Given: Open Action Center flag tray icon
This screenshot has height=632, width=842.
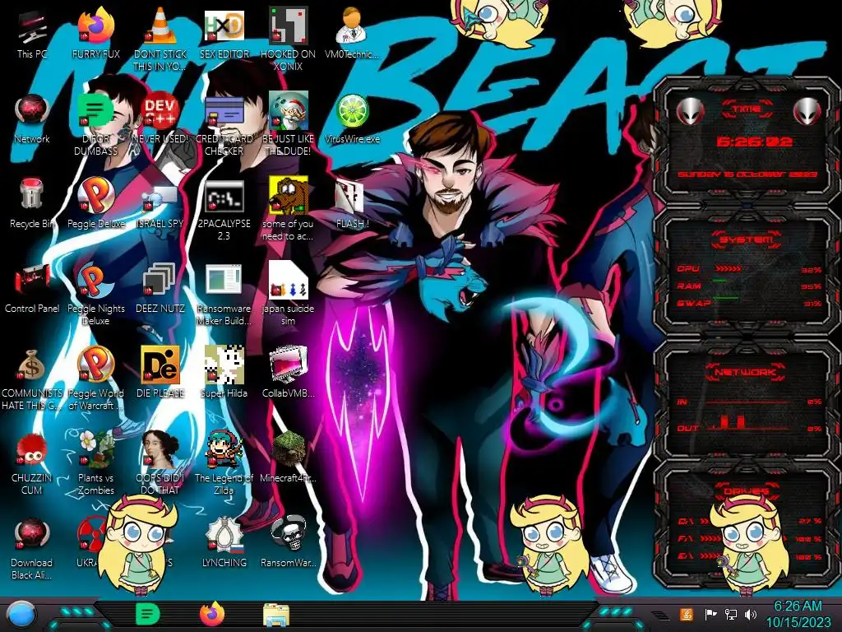Looking at the screenshot, I should [x=711, y=614].
